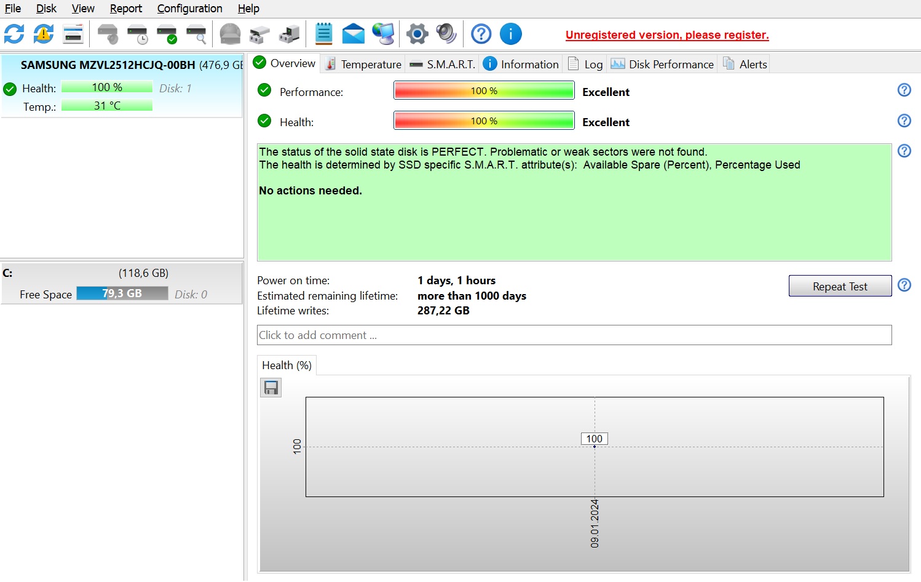Viewport: 921px width, 582px height.
Task: Switch to the S.M.A.R.T. tab
Action: point(443,64)
